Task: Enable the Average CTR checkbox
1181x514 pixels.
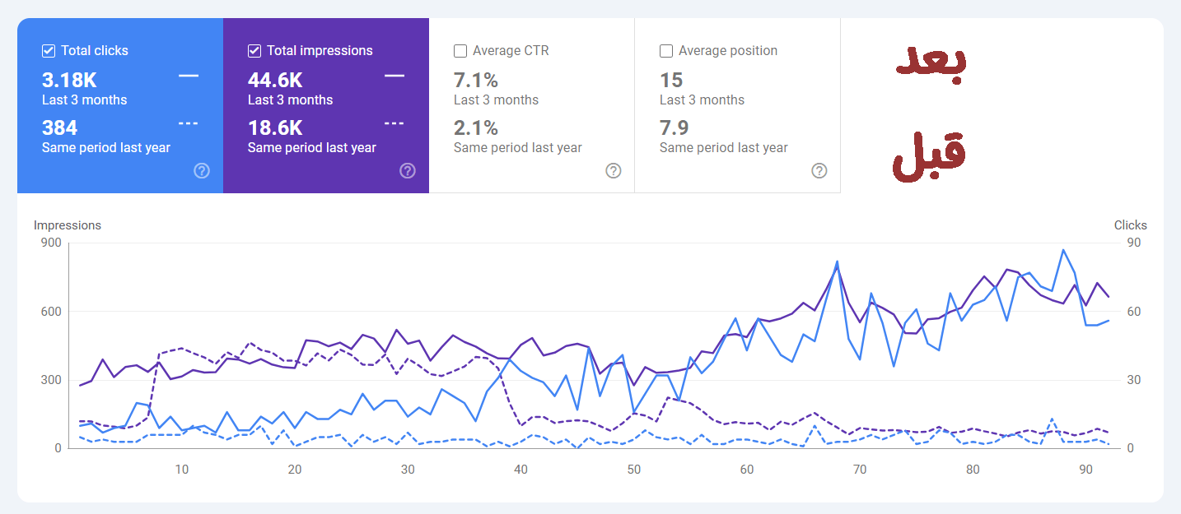Action: click(x=460, y=51)
